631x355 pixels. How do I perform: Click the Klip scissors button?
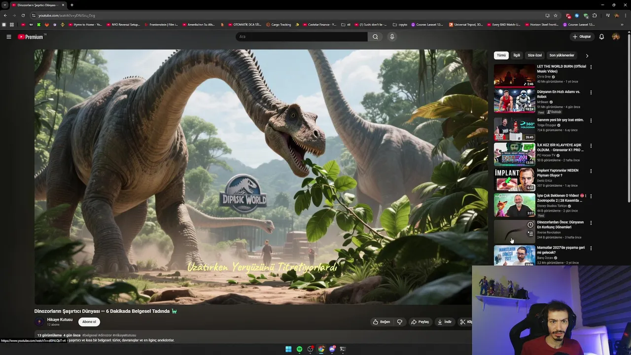[x=465, y=322]
